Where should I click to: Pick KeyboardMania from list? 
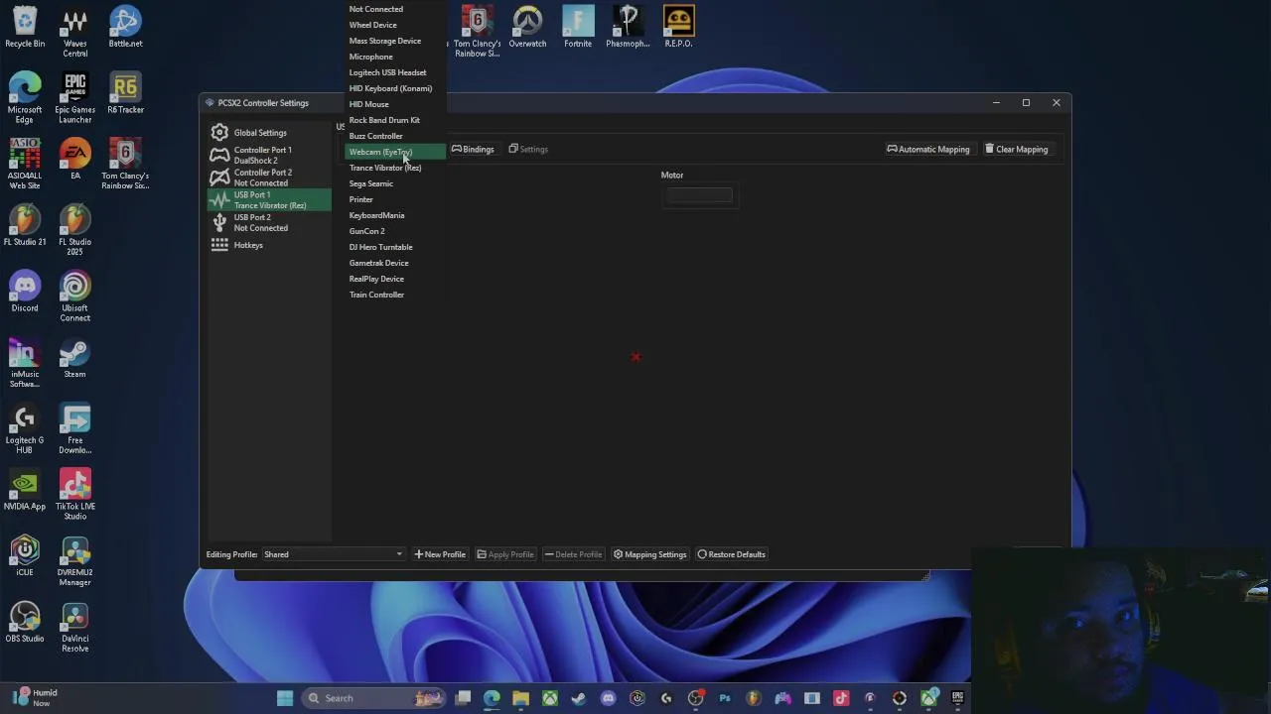click(x=395, y=215)
